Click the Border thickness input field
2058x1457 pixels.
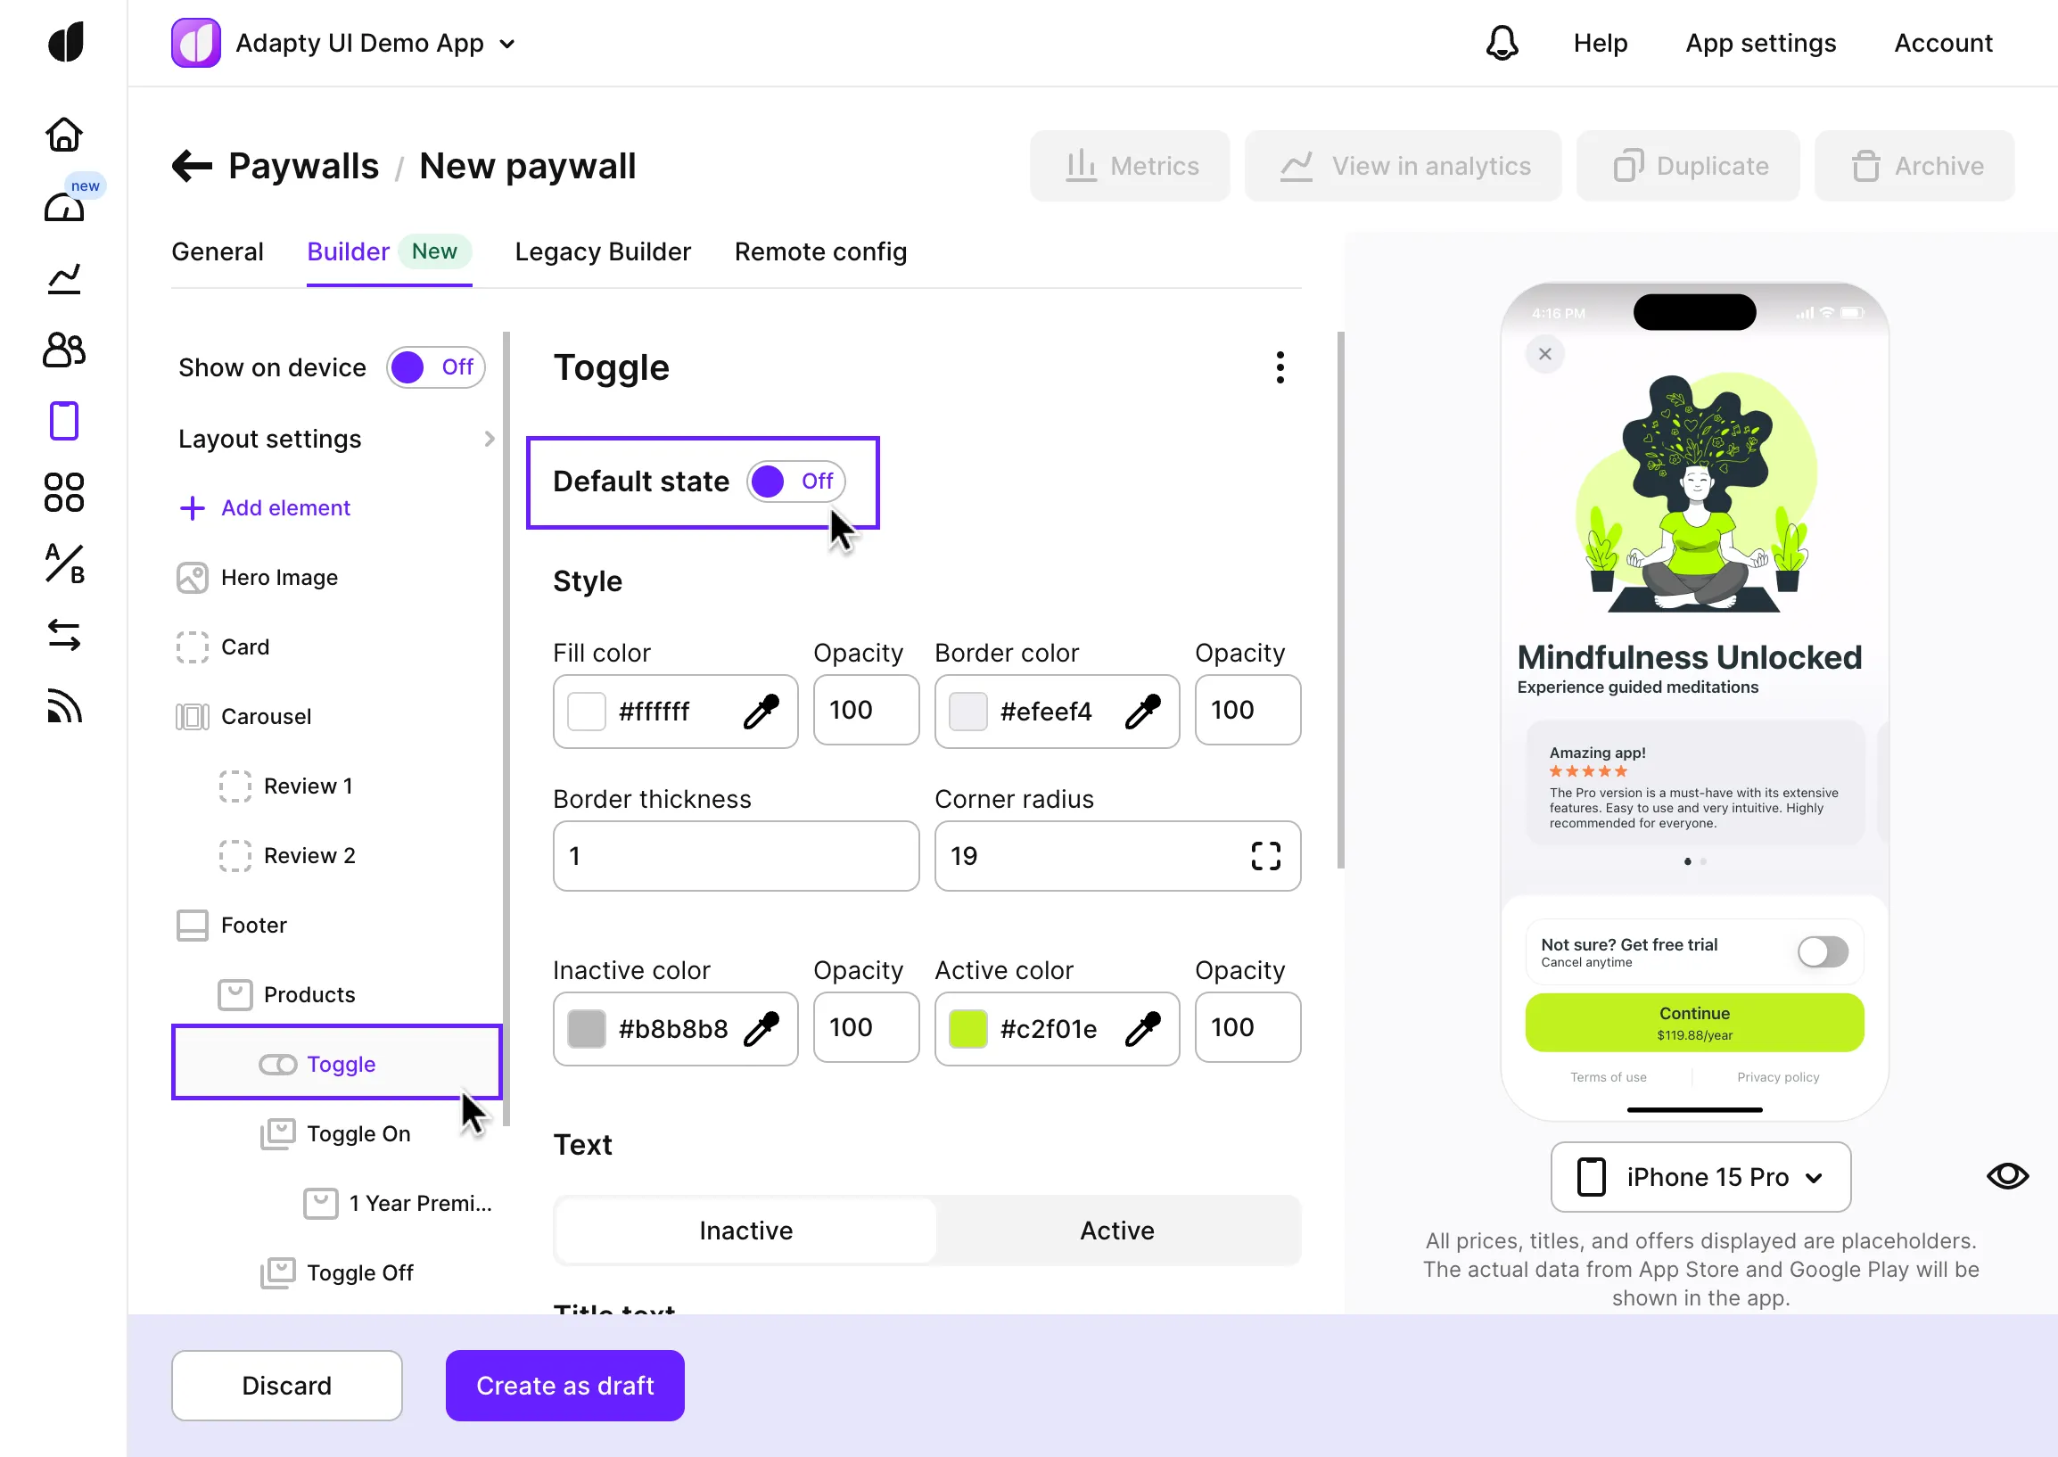[x=736, y=856]
